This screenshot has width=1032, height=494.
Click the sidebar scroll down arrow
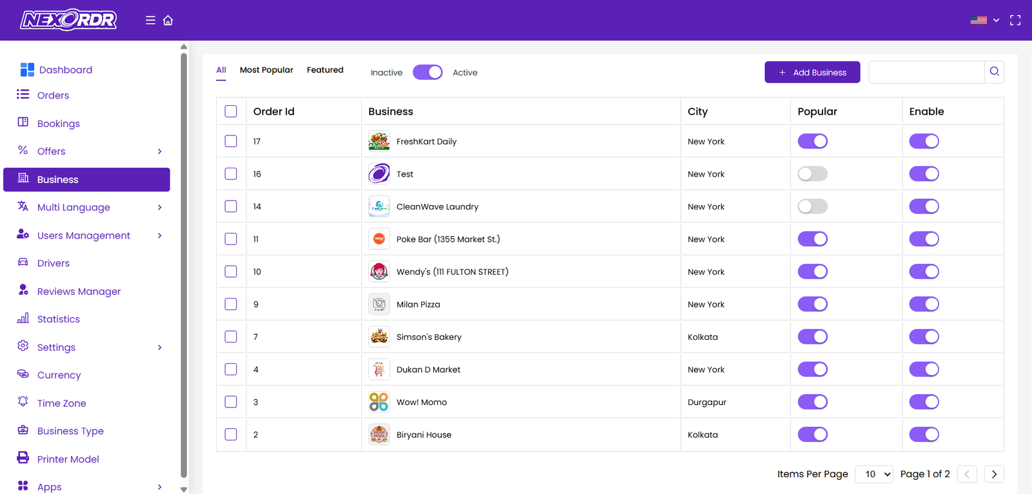[184, 489]
